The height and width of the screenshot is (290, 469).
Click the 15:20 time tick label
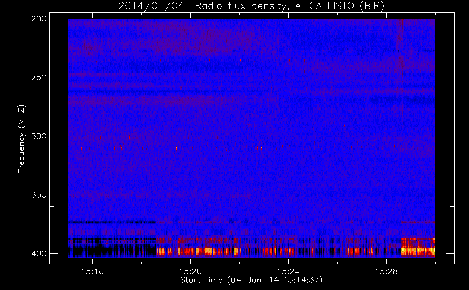pyautogui.click(x=190, y=272)
